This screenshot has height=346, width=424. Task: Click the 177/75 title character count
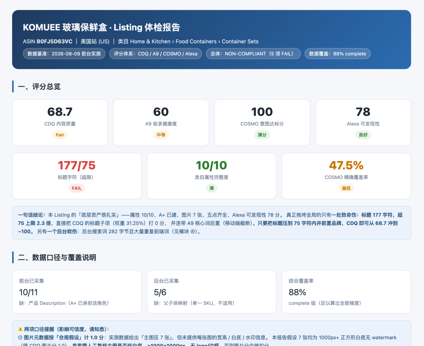77,165
